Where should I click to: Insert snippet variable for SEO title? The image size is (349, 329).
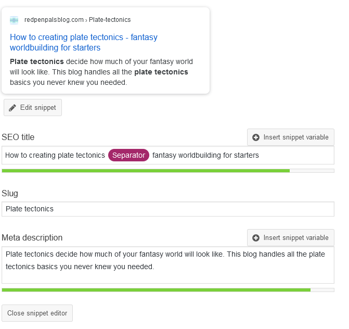(x=291, y=137)
